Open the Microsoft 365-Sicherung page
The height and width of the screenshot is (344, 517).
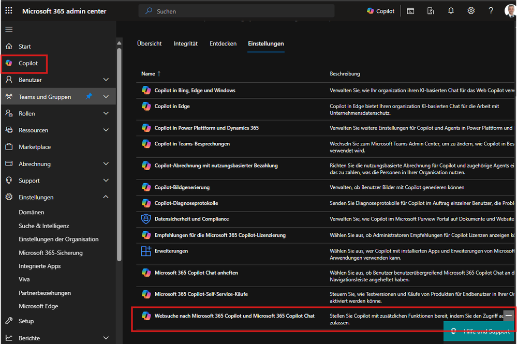tap(51, 253)
